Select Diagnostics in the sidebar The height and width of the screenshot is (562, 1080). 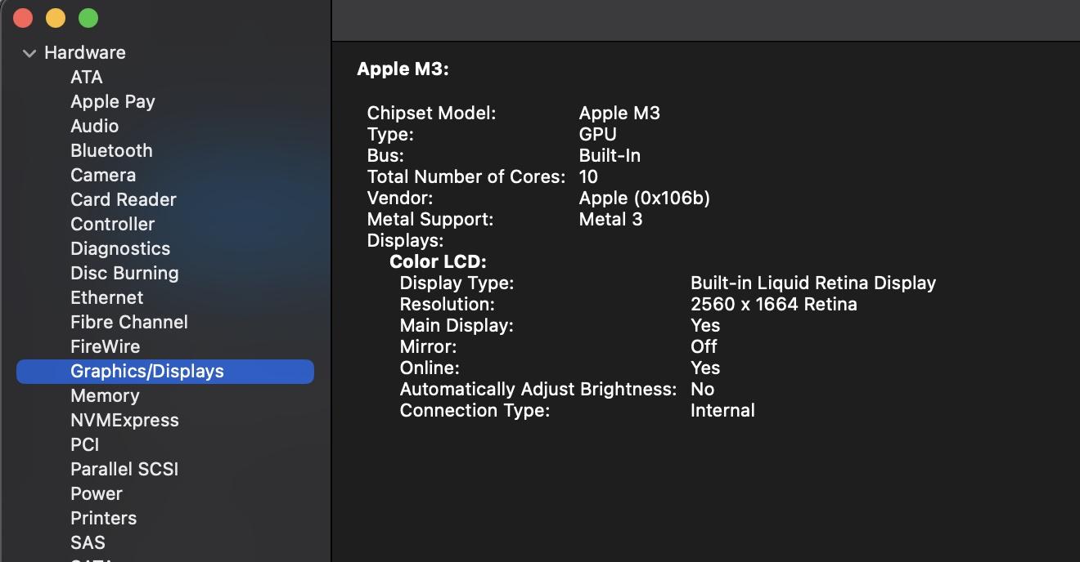(120, 248)
